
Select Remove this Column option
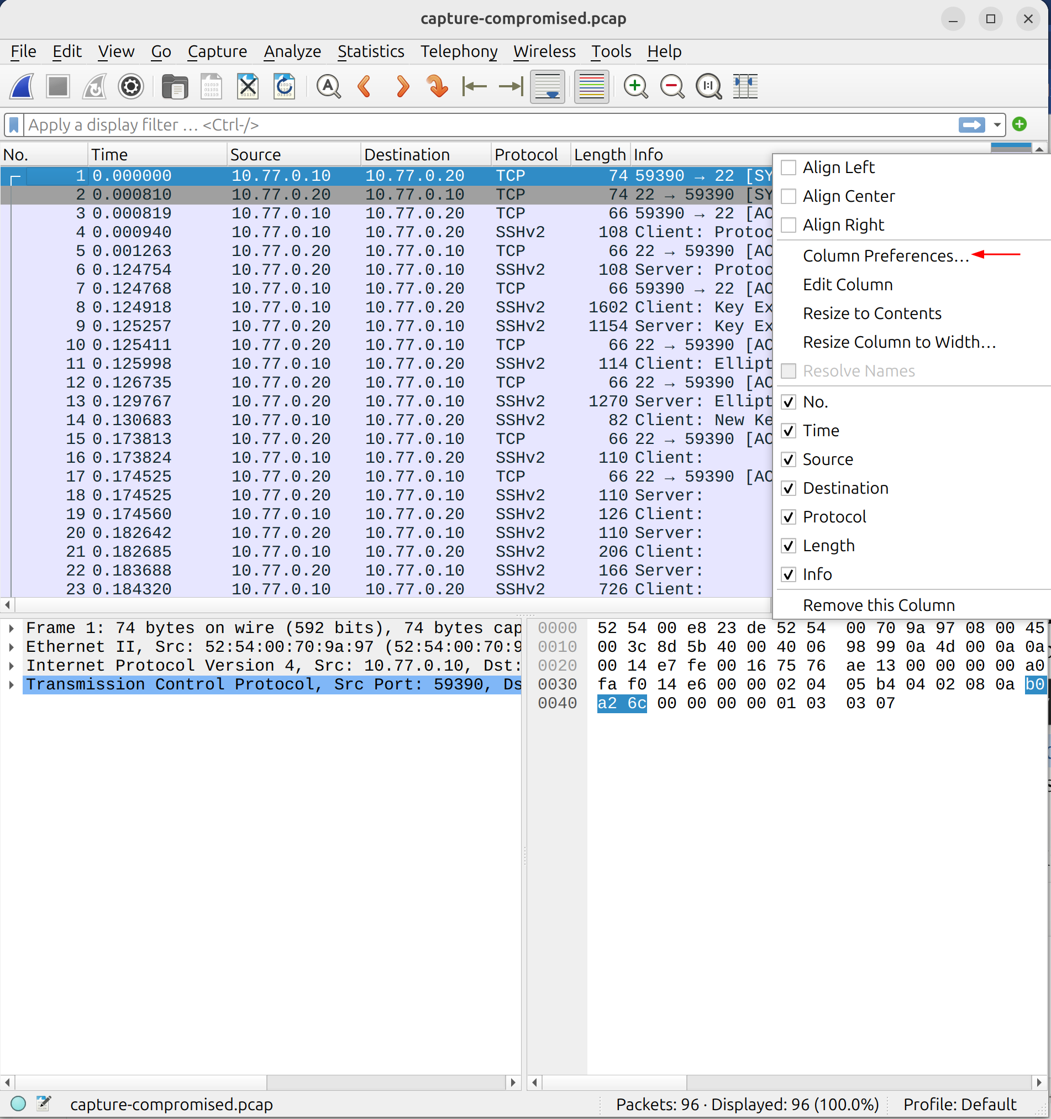[879, 605]
